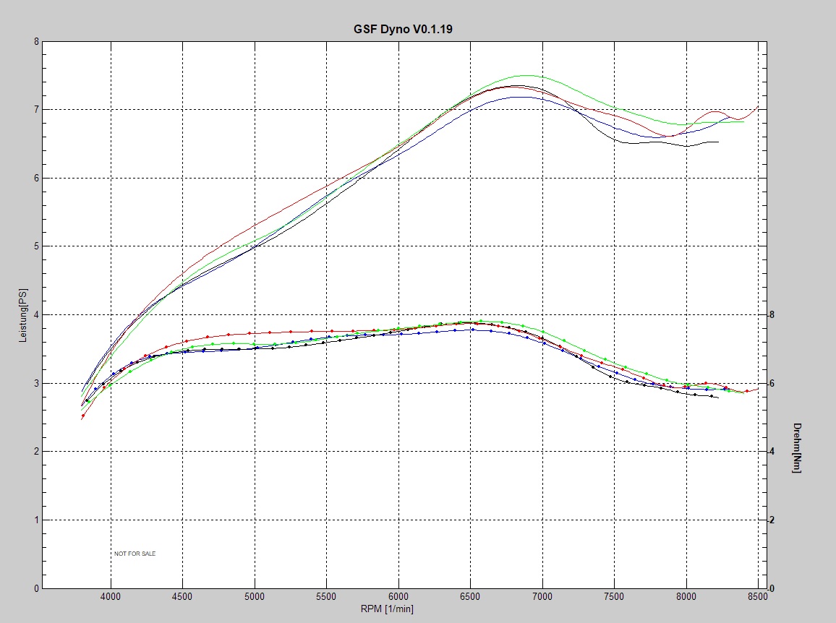
Task: Click the 5000 tick on the RPM axis
Action: pos(255,596)
